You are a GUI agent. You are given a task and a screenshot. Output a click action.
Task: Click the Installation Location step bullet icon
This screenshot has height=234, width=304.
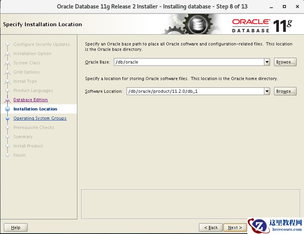click(8, 109)
